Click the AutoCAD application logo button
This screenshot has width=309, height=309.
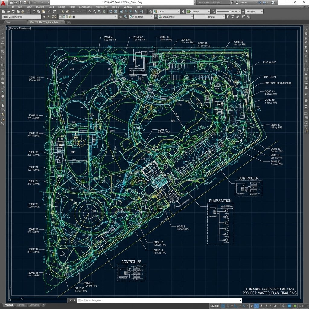point(4,3)
